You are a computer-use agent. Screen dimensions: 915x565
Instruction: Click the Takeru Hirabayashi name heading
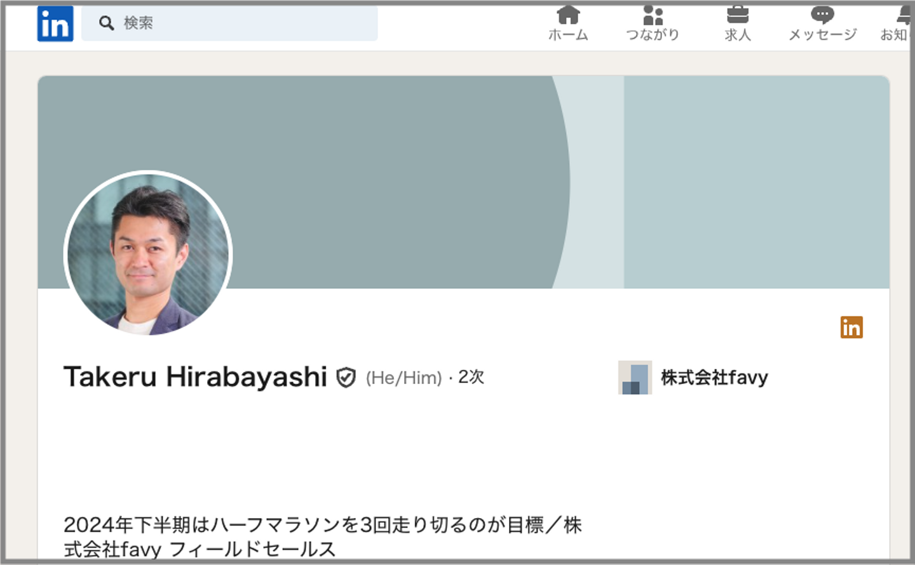click(x=195, y=377)
